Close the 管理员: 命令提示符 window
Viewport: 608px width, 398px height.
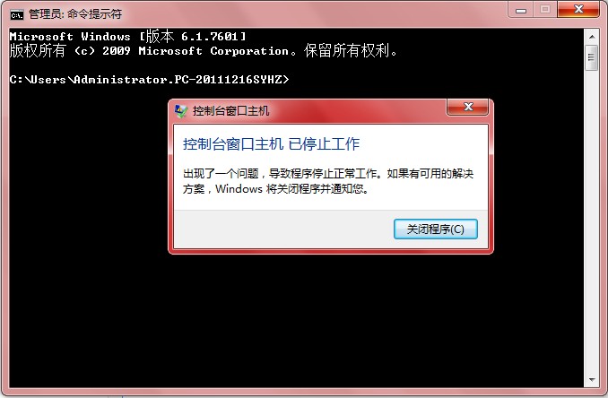pyautogui.click(x=578, y=10)
